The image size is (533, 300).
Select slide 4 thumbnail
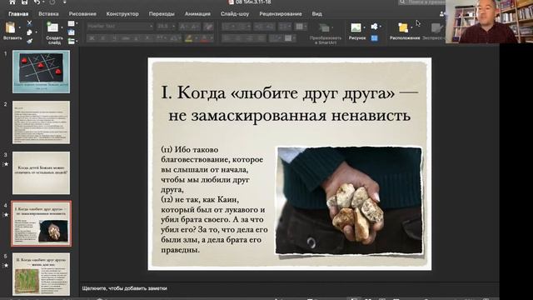click(x=41, y=223)
